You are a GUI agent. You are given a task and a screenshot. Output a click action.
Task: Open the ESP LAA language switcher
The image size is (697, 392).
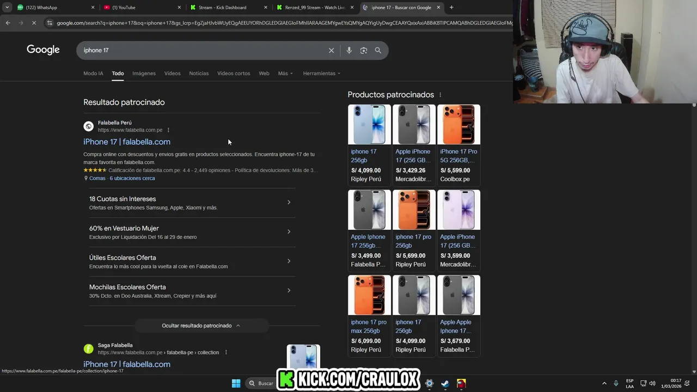[x=629, y=383]
